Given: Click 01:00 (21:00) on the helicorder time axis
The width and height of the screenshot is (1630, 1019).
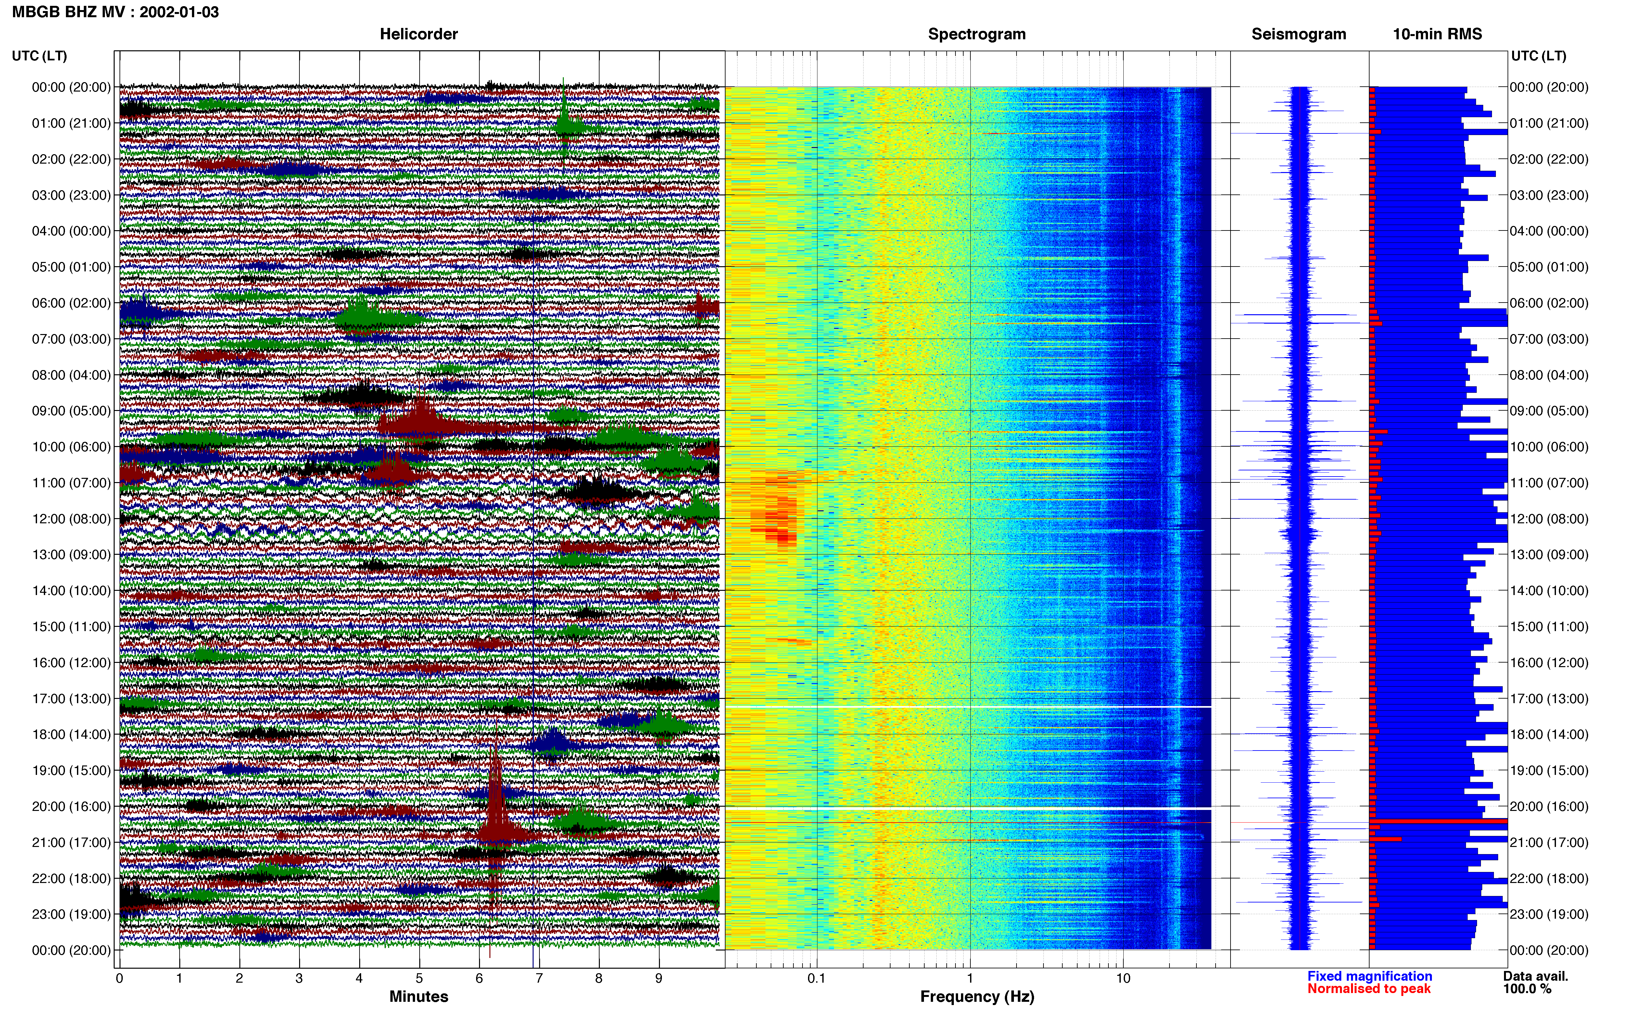Looking at the screenshot, I should 71,123.
